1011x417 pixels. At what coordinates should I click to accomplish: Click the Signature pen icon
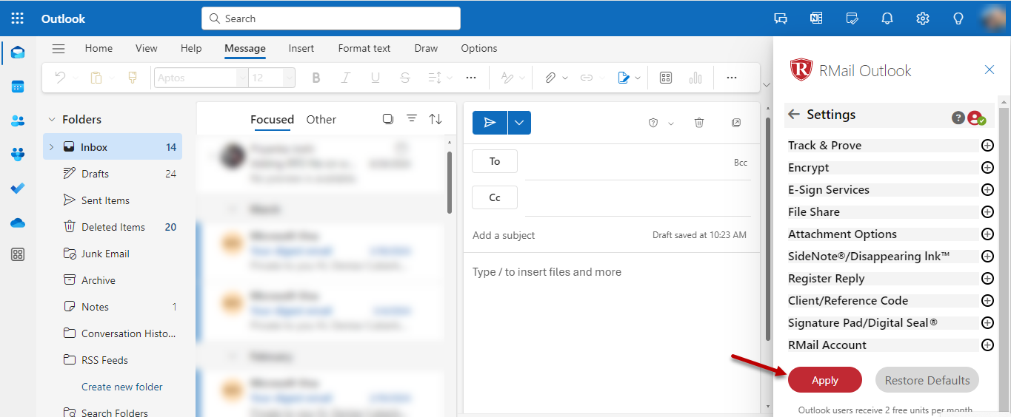click(x=624, y=78)
